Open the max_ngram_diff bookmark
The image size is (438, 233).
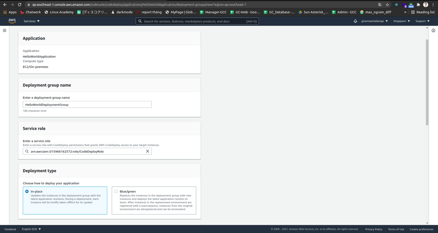point(376,12)
